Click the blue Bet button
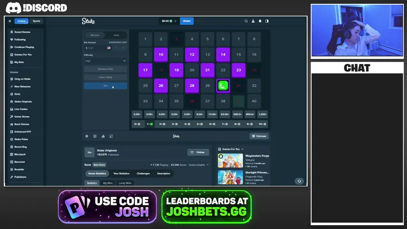 [x=105, y=86]
